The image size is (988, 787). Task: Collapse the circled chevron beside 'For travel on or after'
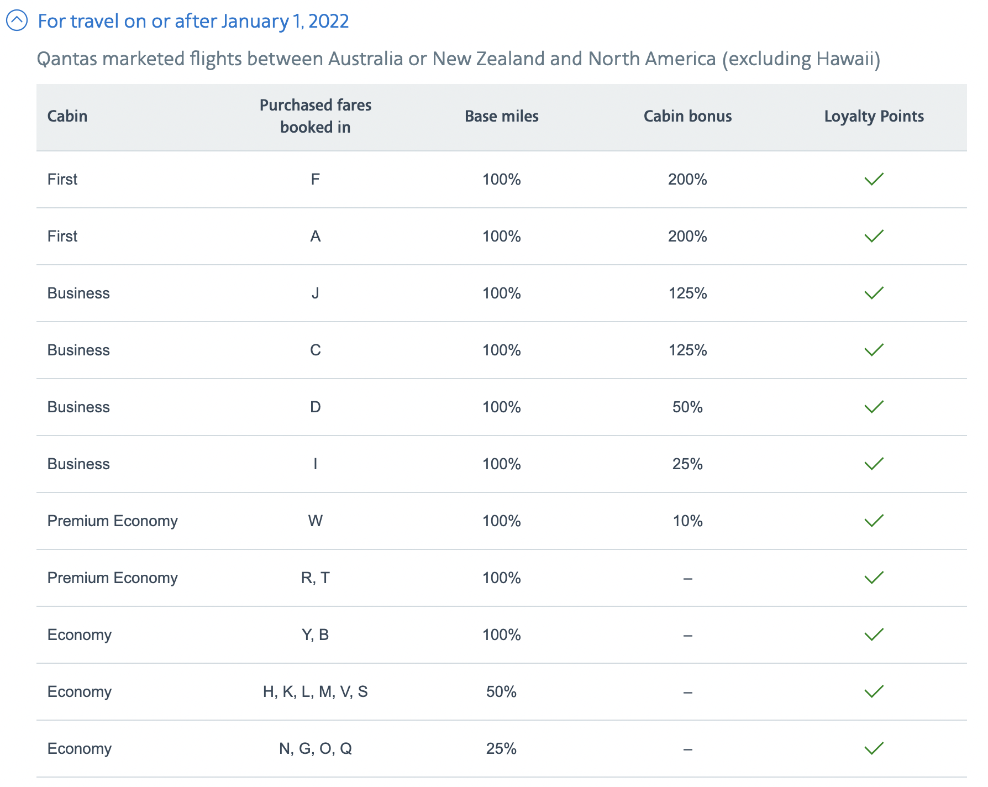click(17, 21)
